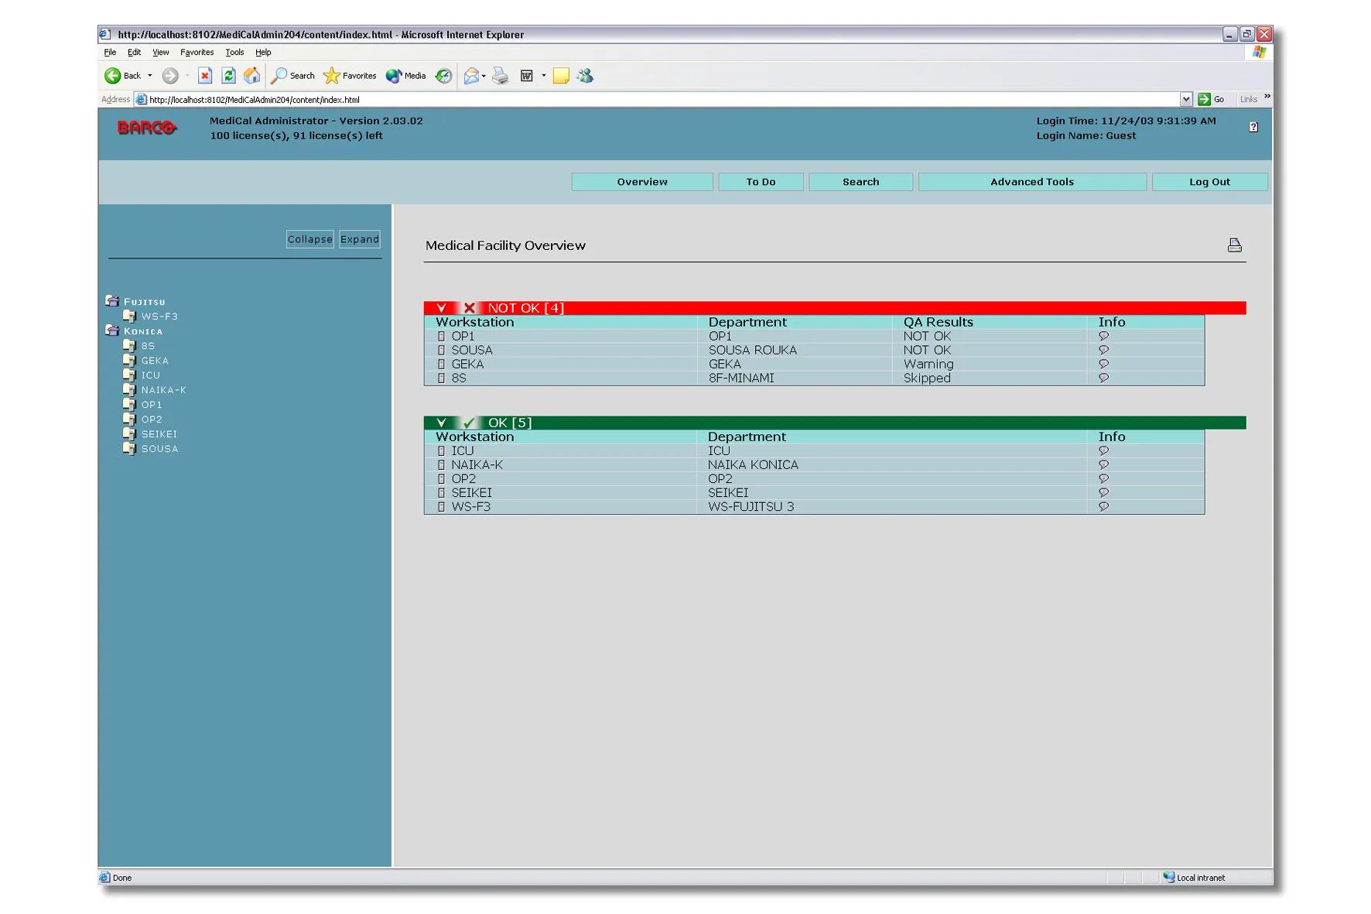Click the print icon beside Medical Facility Overview
This screenshot has height=914, width=1371.
tap(1234, 245)
